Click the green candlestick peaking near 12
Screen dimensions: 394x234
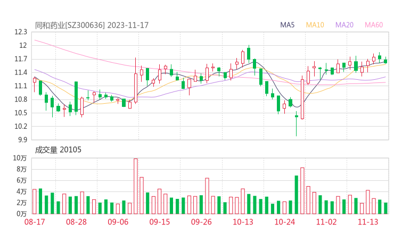[249, 54]
